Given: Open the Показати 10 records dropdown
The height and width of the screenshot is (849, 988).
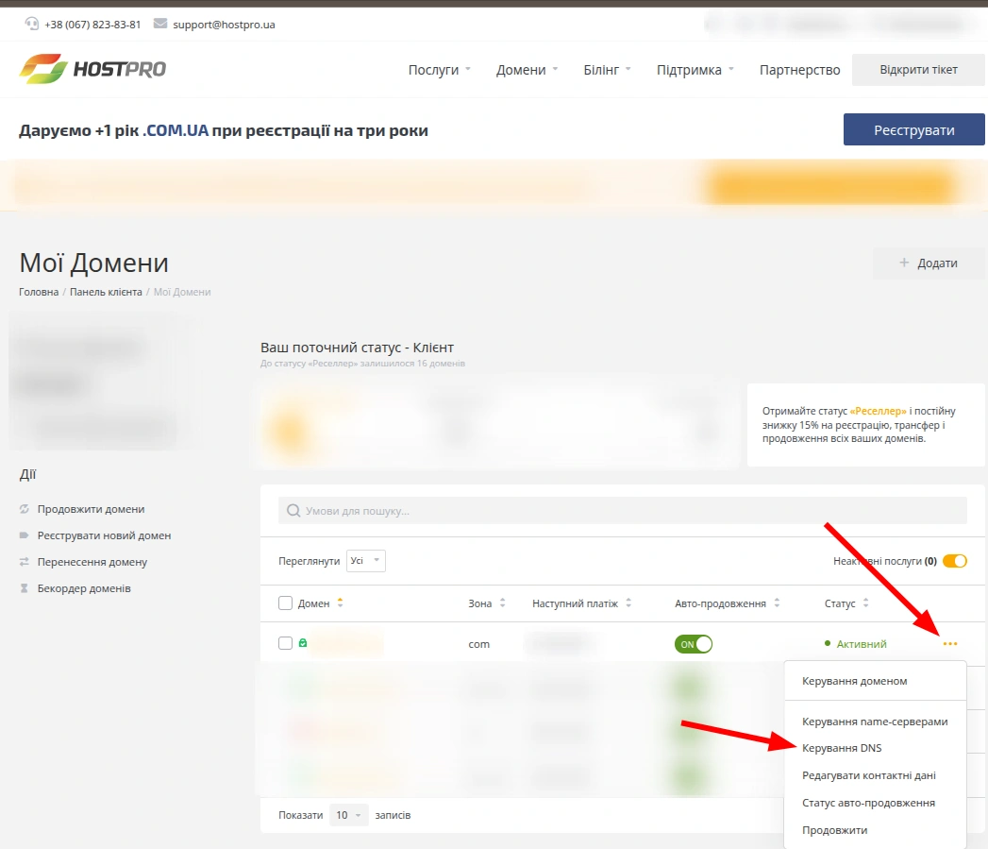Looking at the screenshot, I should point(349,814).
